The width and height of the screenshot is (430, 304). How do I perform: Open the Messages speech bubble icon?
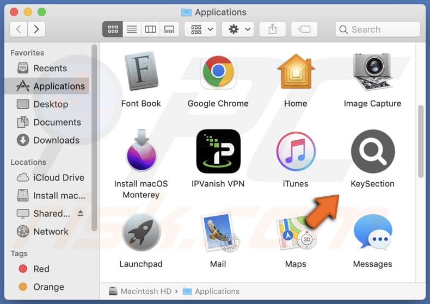tap(373, 232)
